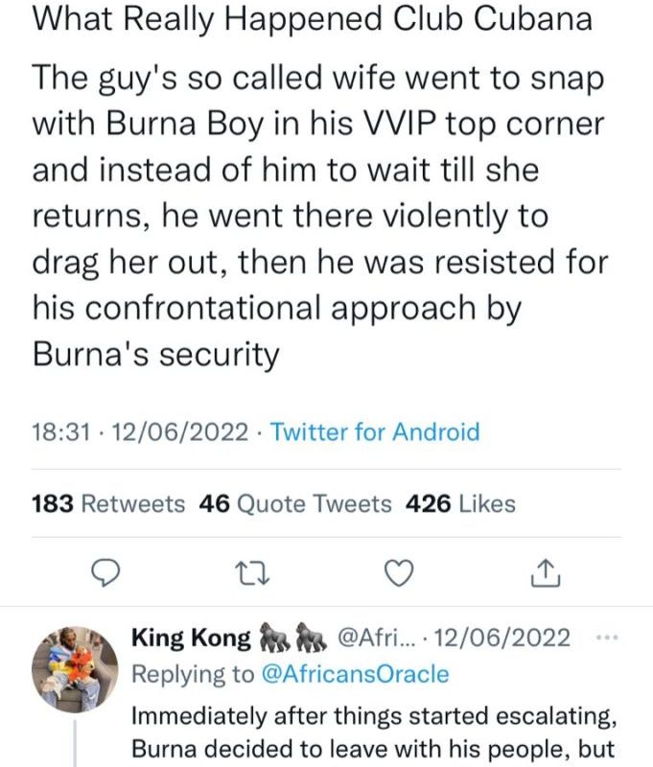Share the tweet using the upload icon
Image resolution: width=653 pixels, height=767 pixels.
[x=544, y=572]
